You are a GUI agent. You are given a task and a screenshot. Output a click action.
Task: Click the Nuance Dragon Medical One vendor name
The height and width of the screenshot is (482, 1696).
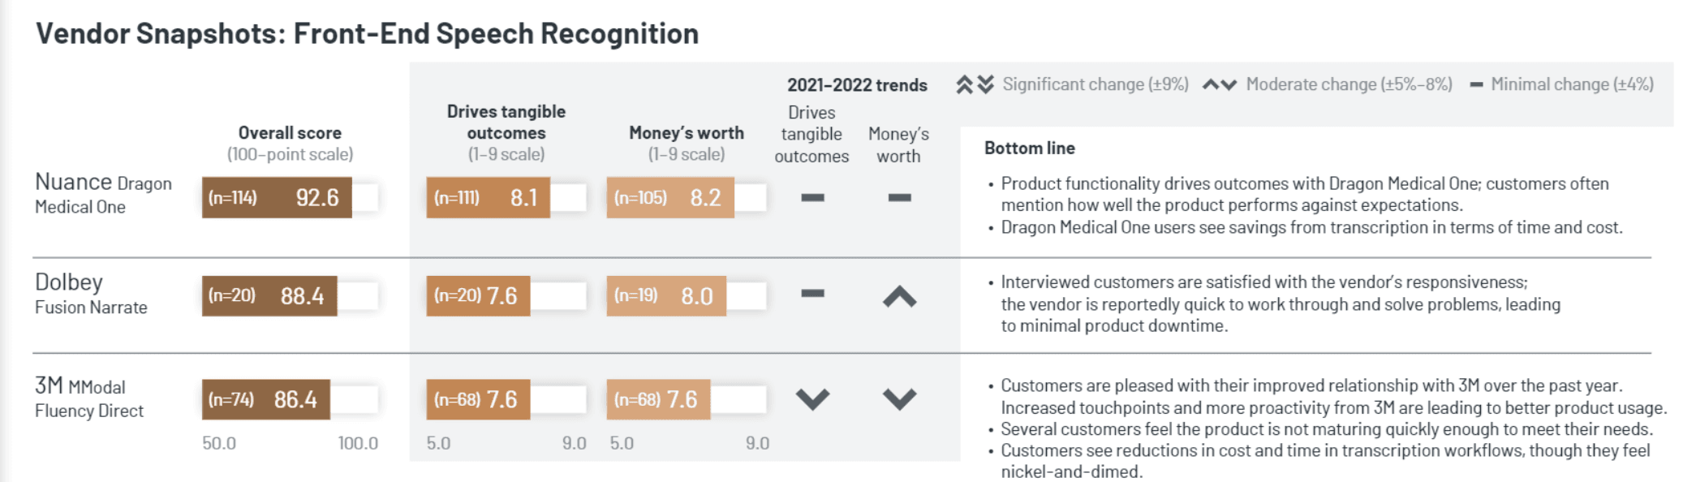(102, 193)
